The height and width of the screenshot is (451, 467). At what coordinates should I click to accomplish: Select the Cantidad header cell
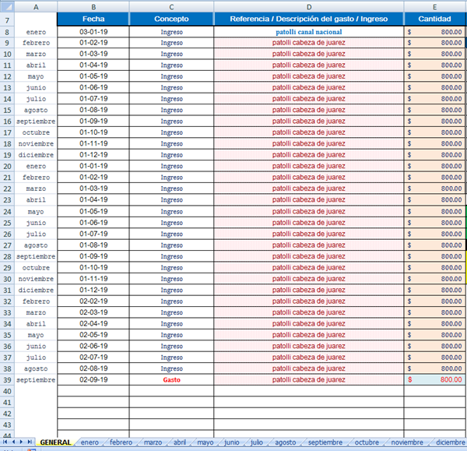click(434, 18)
